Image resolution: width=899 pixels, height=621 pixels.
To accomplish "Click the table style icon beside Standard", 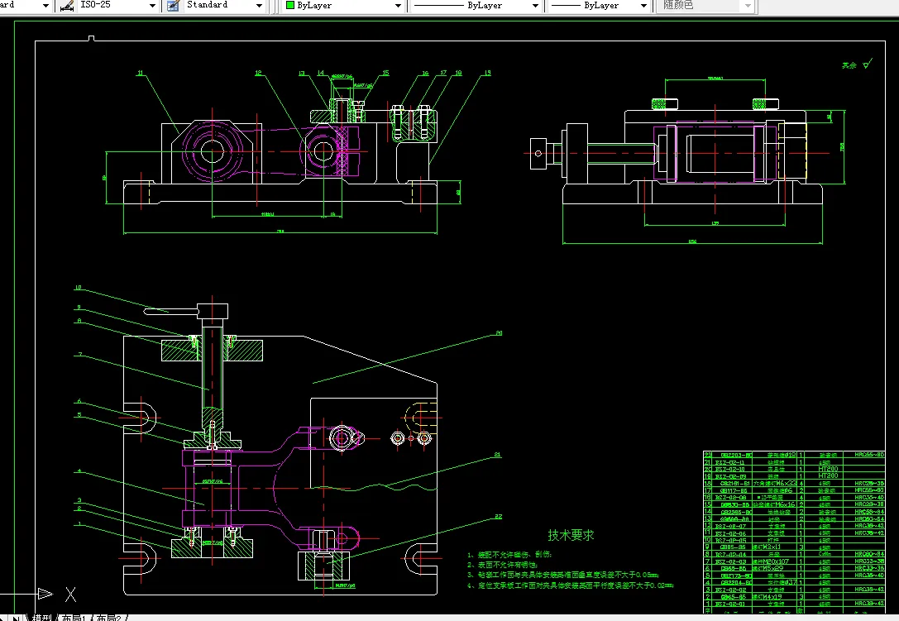I will click(173, 6).
